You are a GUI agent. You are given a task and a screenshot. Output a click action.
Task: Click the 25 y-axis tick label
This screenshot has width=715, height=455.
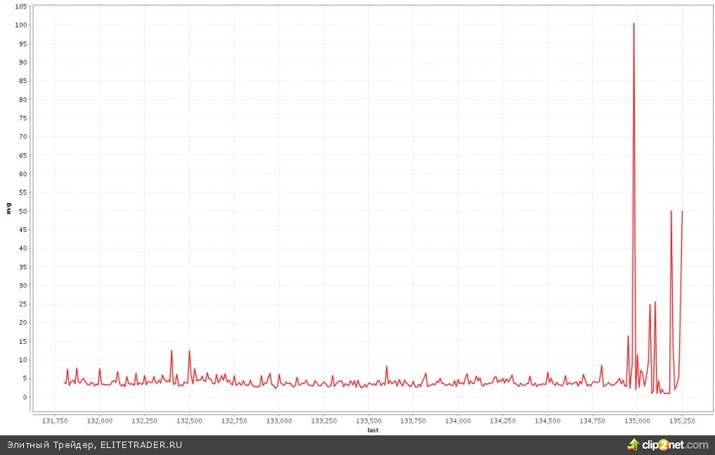(x=24, y=304)
